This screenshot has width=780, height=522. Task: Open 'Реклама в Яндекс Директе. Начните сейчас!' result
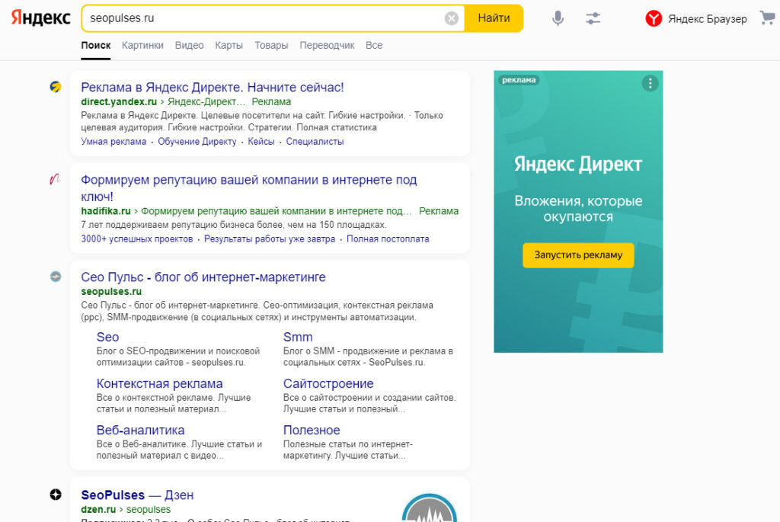point(213,87)
